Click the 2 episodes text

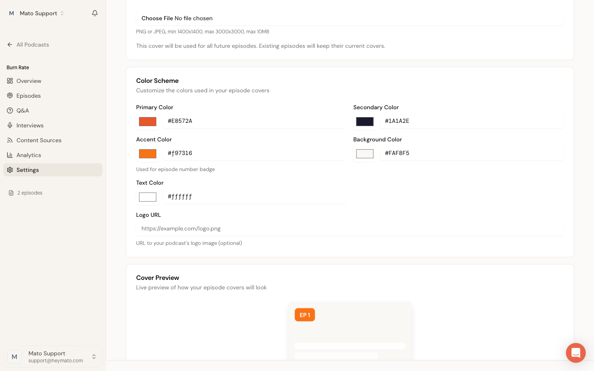coord(30,193)
